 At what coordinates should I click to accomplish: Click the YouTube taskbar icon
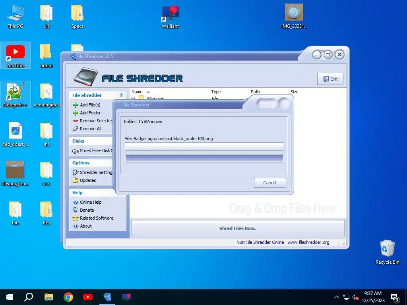[x=88, y=297]
